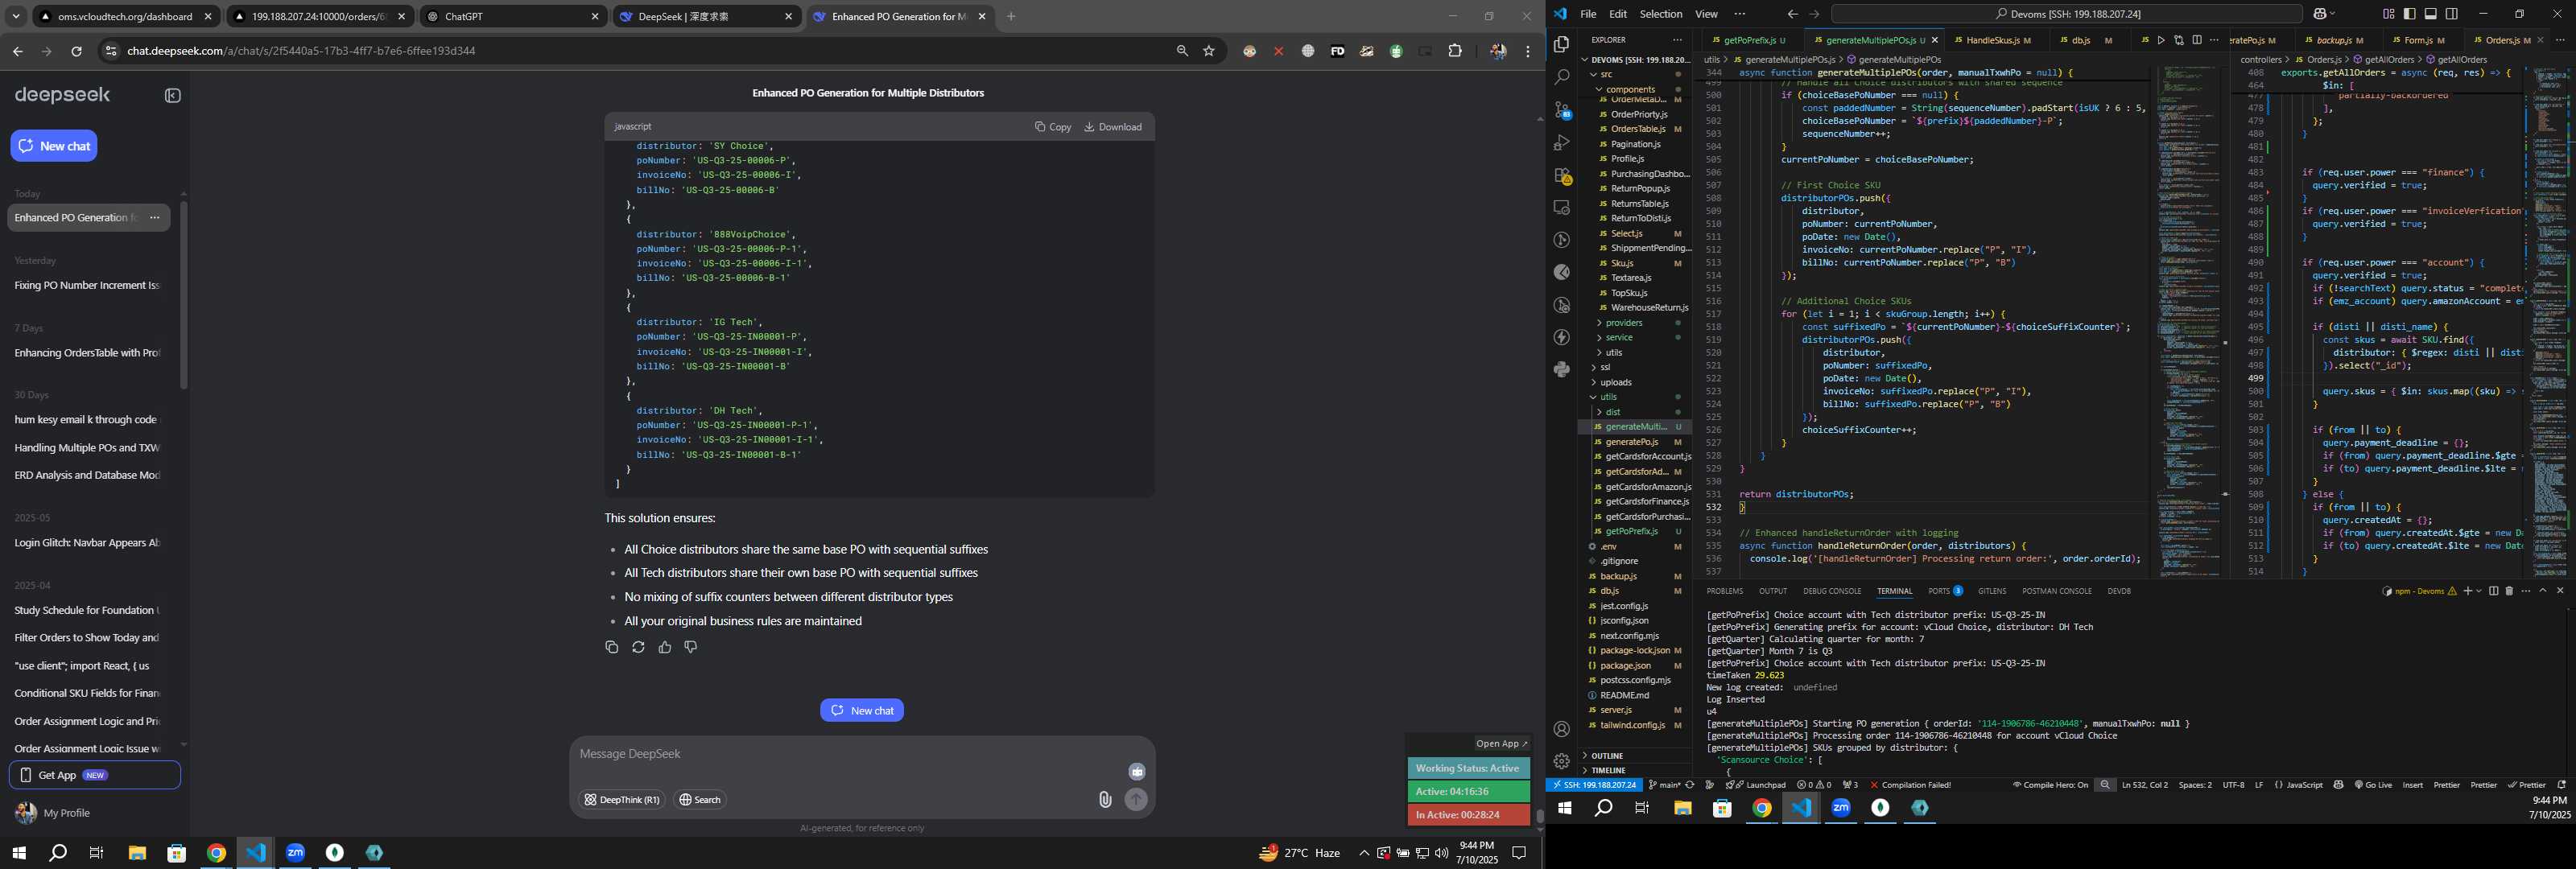
Task: Open VS Code Selection menu
Action: click(x=1660, y=14)
